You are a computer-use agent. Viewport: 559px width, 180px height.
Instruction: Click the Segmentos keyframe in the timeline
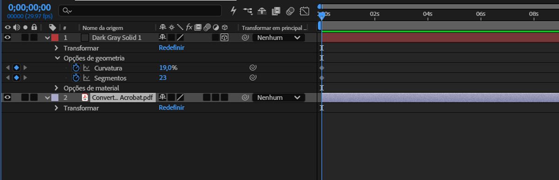click(322, 78)
